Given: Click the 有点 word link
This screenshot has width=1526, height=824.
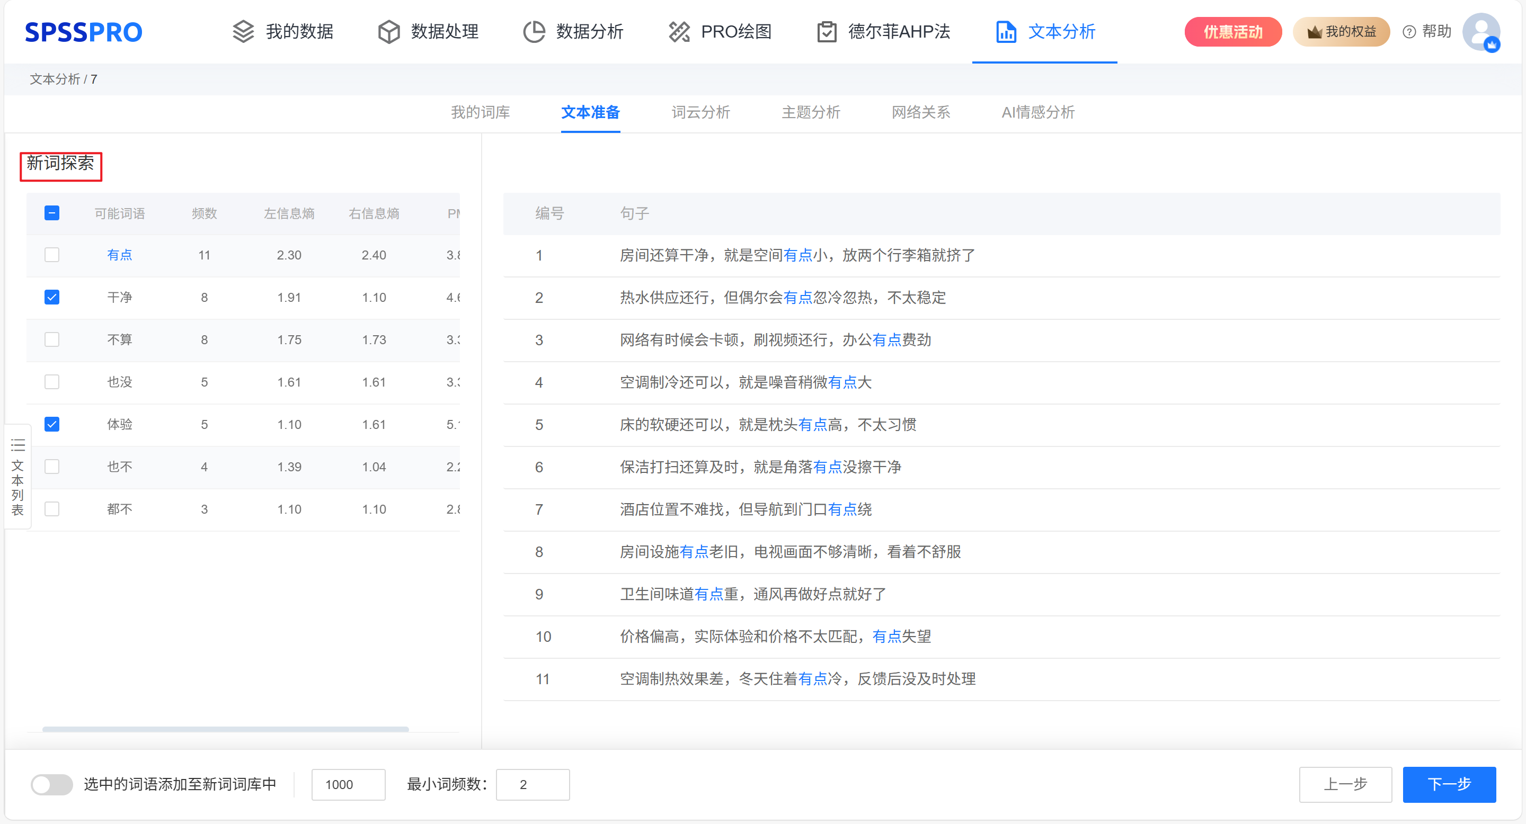Looking at the screenshot, I should (x=119, y=255).
